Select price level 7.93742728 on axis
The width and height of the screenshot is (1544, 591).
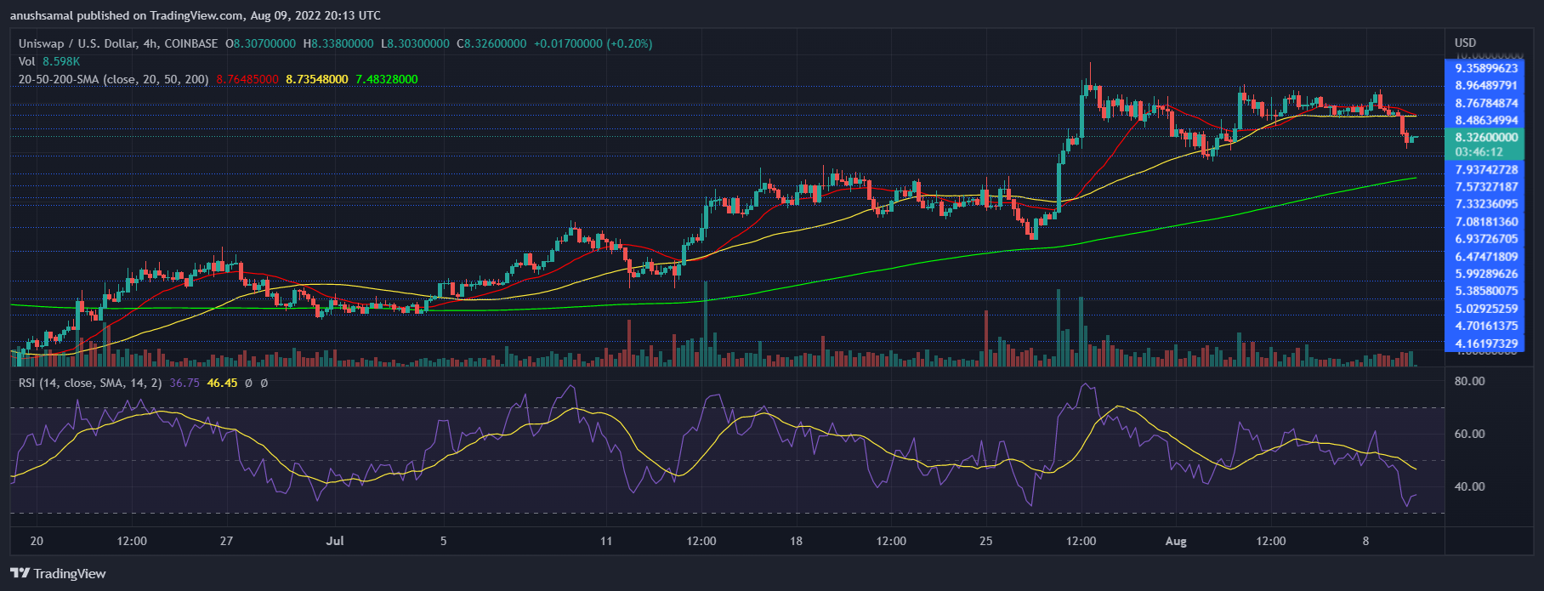(x=1486, y=170)
